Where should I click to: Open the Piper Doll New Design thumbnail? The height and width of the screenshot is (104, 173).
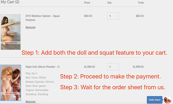pos(11,83)
